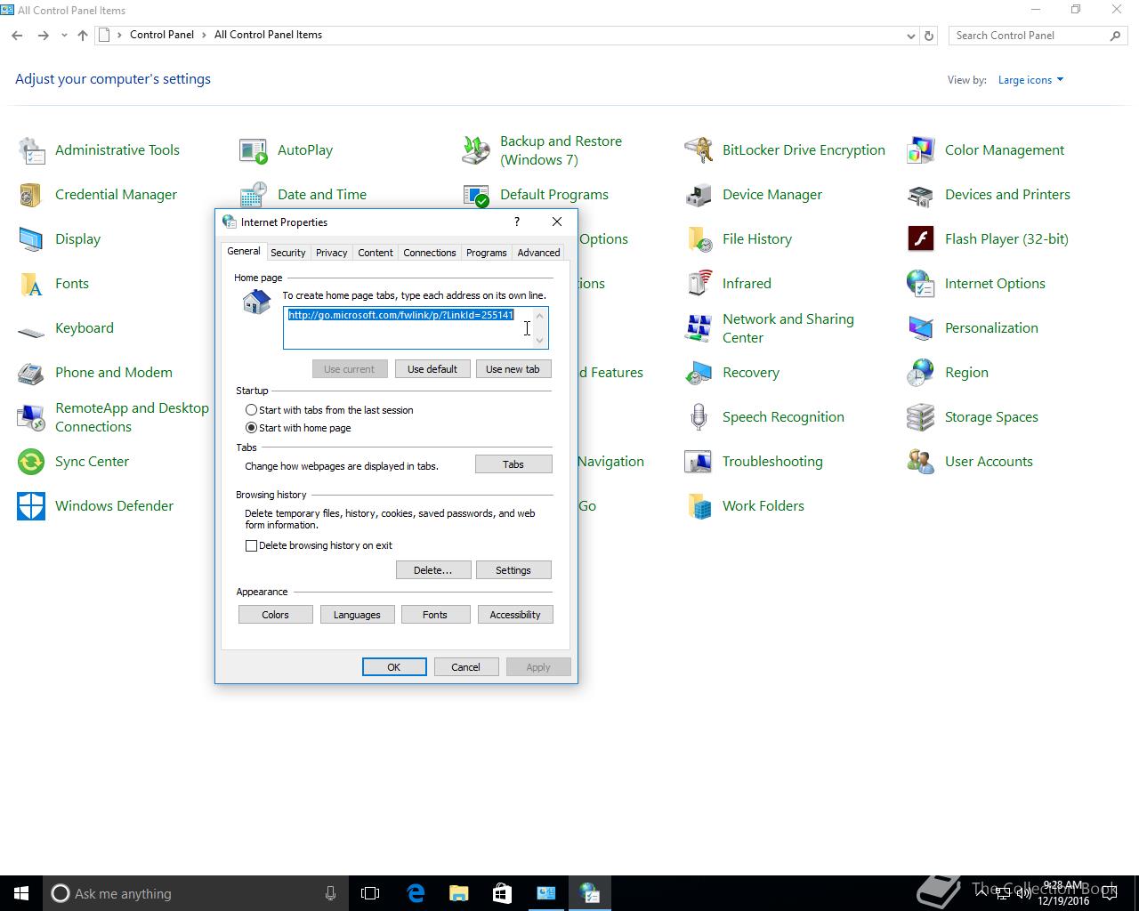This screenshot has height=911, width=1139.
Task: Confirm the dialog with OK
Action: [394, 667]
